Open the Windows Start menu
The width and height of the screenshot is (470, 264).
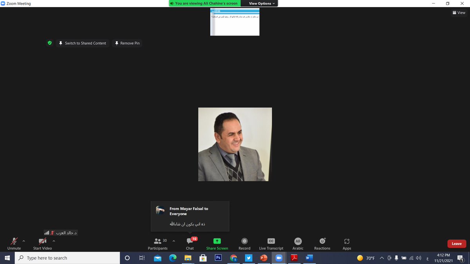click(x=7, y=258)
